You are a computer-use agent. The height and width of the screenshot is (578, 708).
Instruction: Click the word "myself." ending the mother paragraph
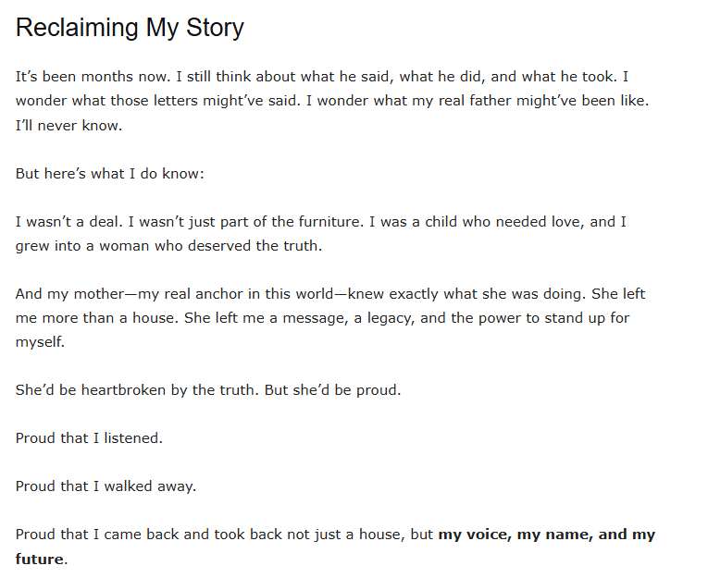(x=41, y=342)
